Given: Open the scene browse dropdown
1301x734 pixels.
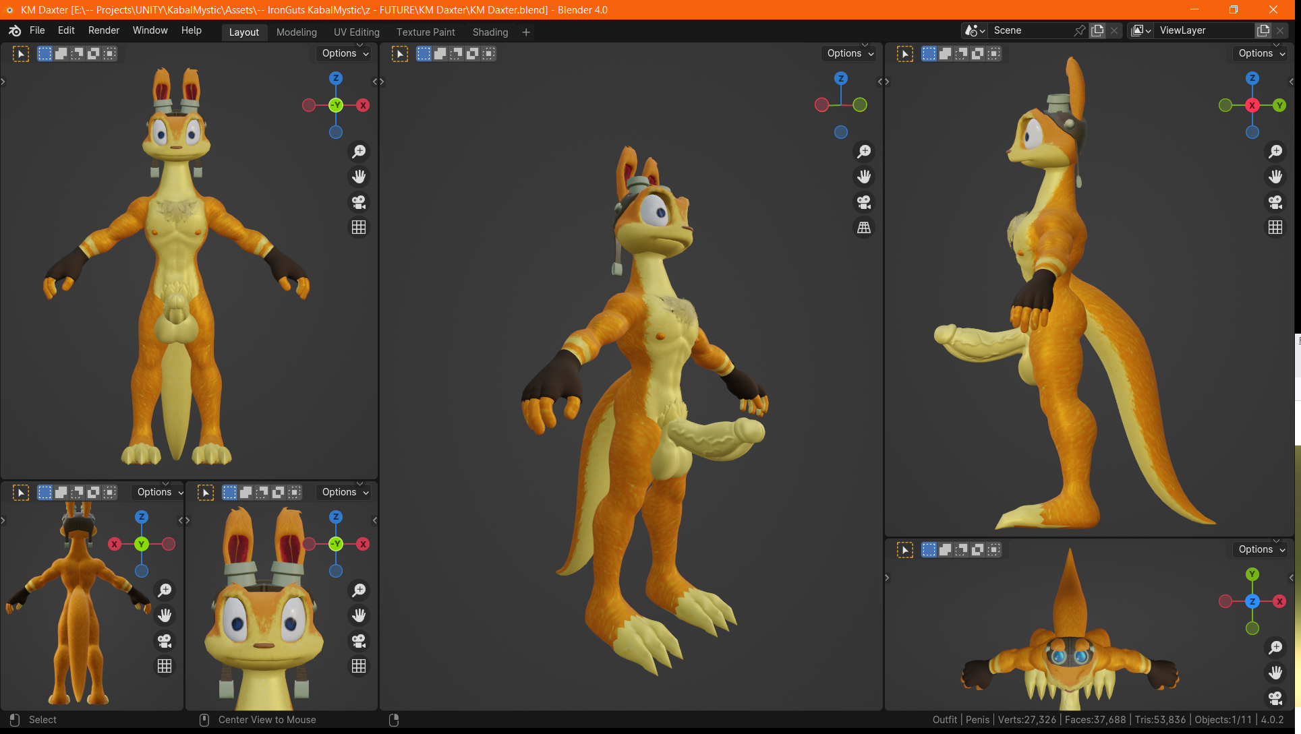Looking at the screenshot, I should pyautogui.click(x=975, y=30).
